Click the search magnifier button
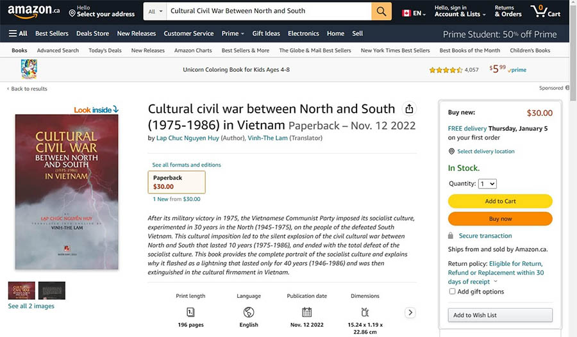 [x=381, y=12]
